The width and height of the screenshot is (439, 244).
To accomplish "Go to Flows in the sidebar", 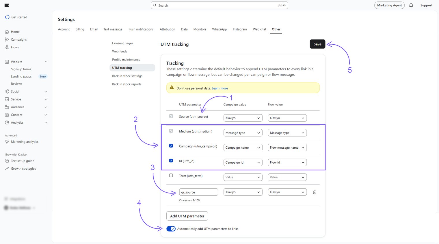I will (15, 47).
